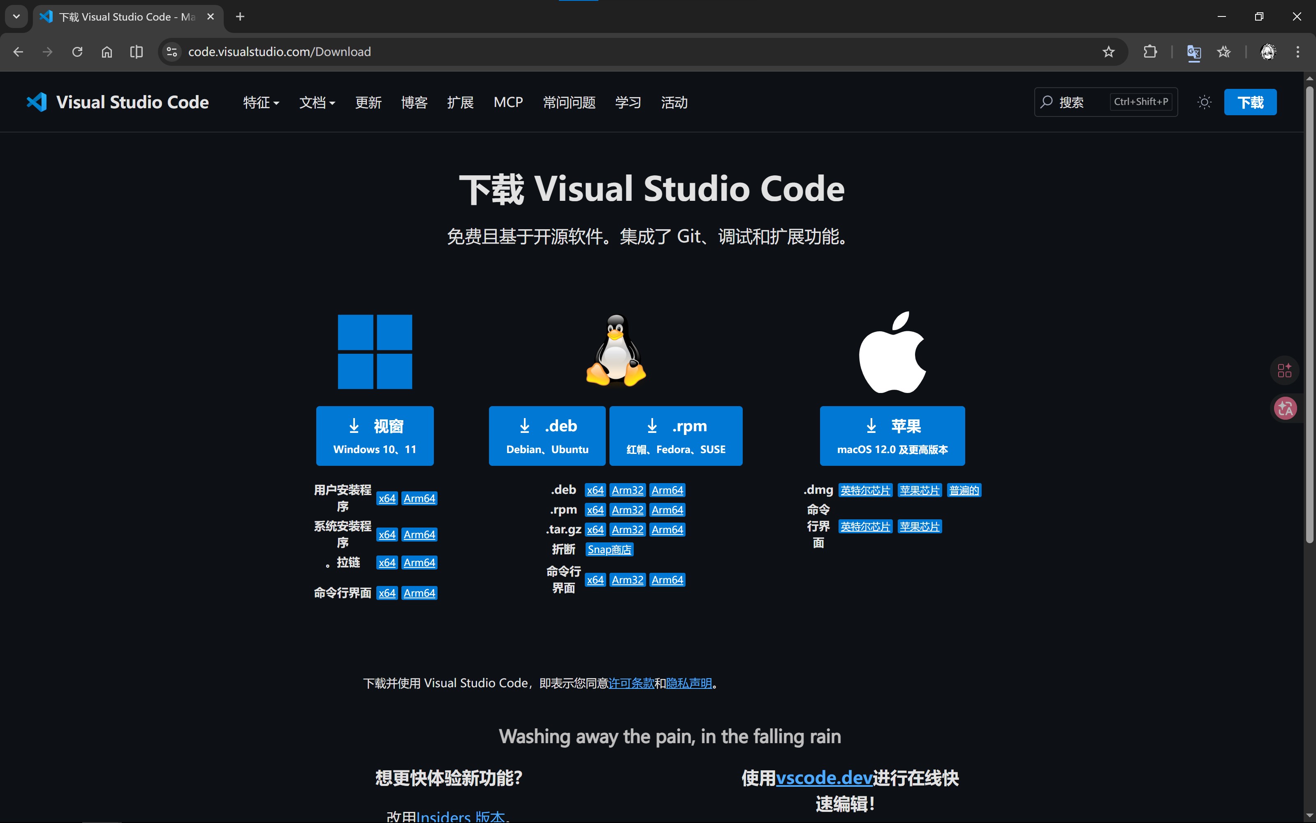Click the floating red translate icon
The height and width of the screenshot is (823, 1316).
[x=1286, y=408]
